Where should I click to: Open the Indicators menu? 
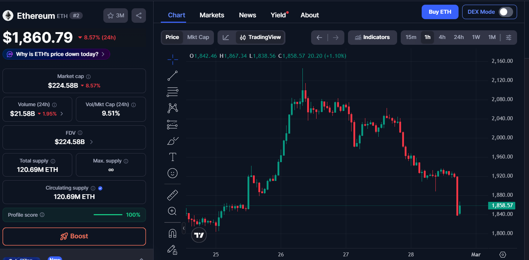372,37
